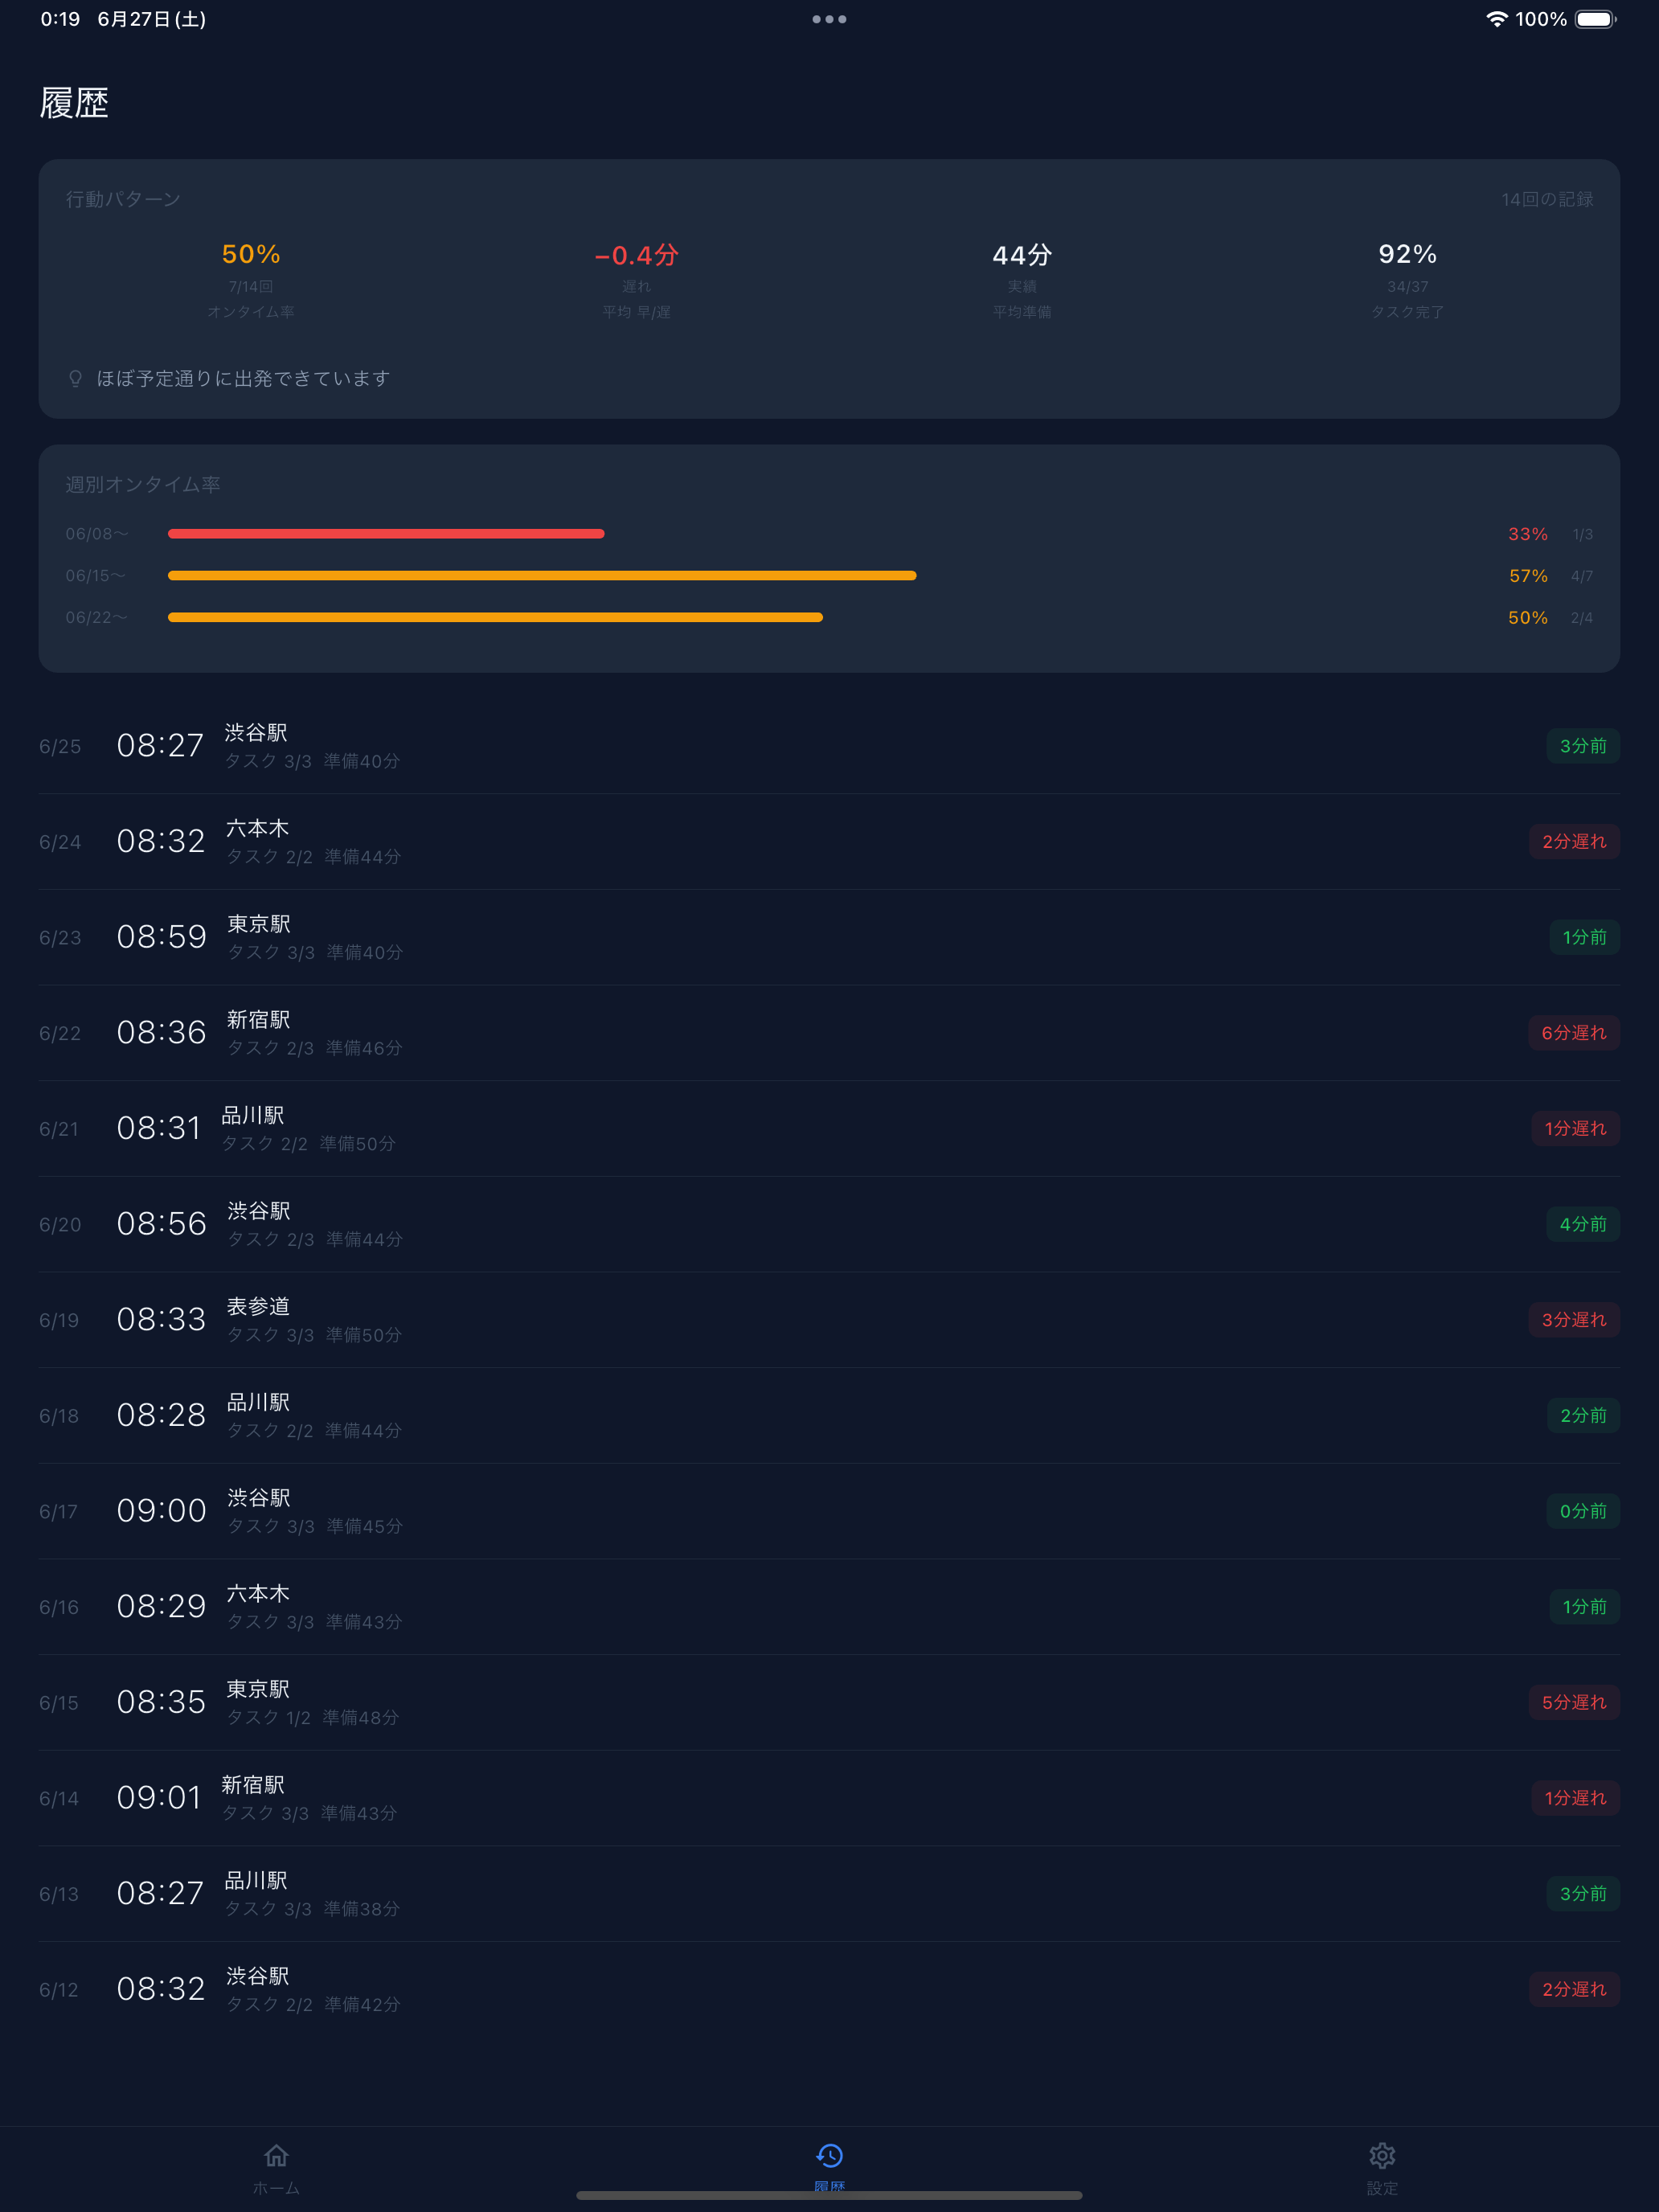Open the 6/24 六本木 history entry
Screen dimensions: 1659x2212
click(x=829, y=842)
